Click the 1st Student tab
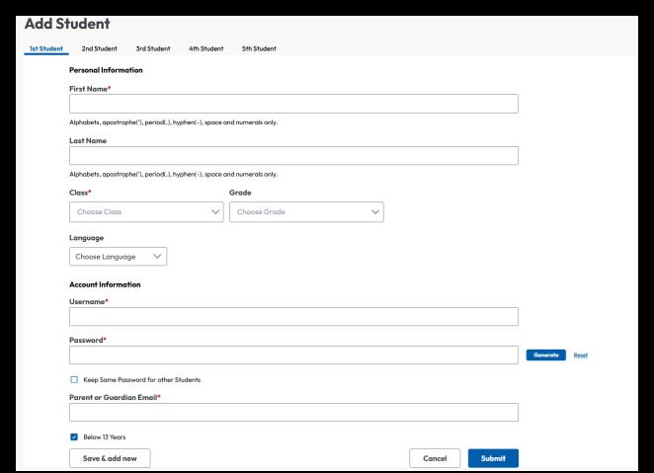 click(x=45, y=48)
